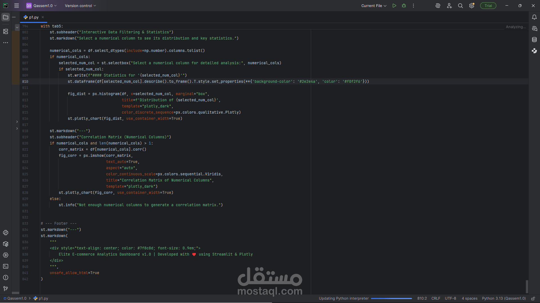The height and width of the screenshot is (303, 540).
Task: Open the Project tool window folder icon
Action: [6, 17]
